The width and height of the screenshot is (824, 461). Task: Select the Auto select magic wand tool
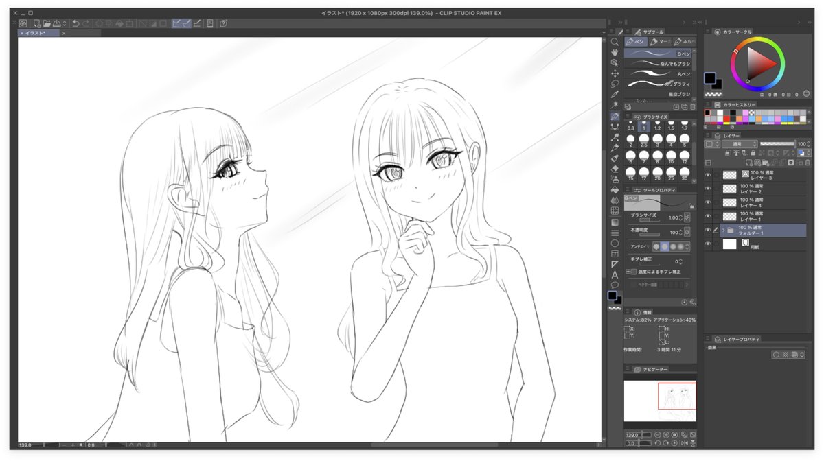click(x=615, y=105)
